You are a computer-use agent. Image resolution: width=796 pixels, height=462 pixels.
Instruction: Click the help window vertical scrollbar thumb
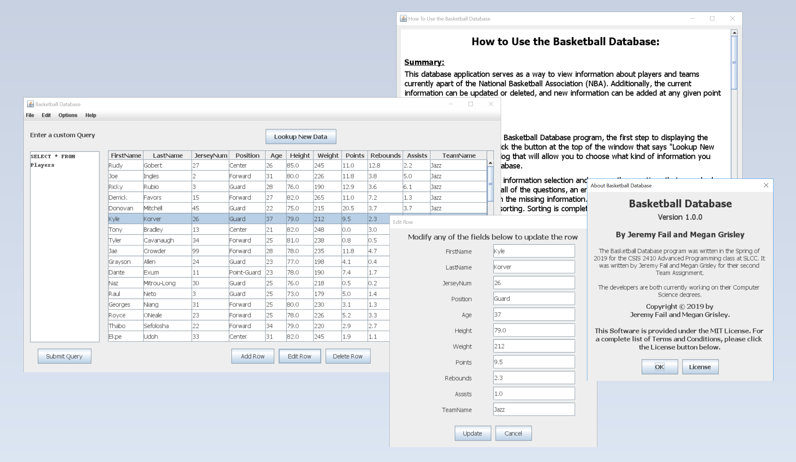(734, 62)
